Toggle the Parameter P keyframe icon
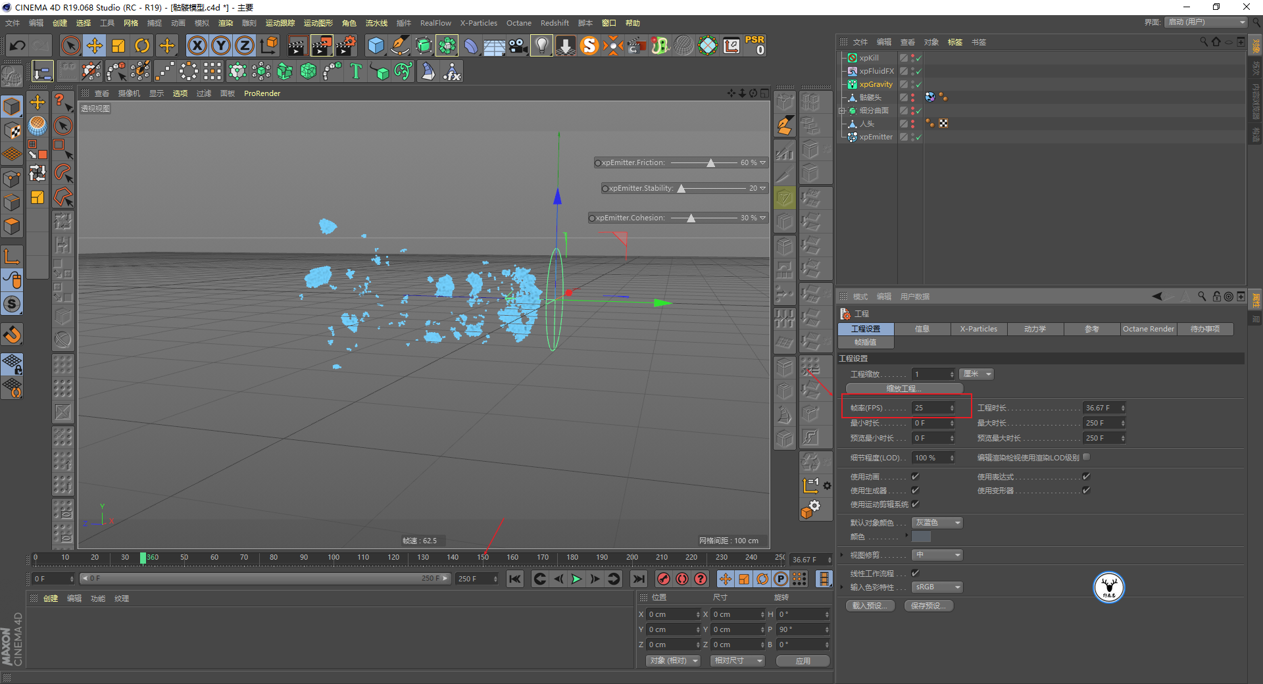The image size is (1263, 684). click(781, 579)
